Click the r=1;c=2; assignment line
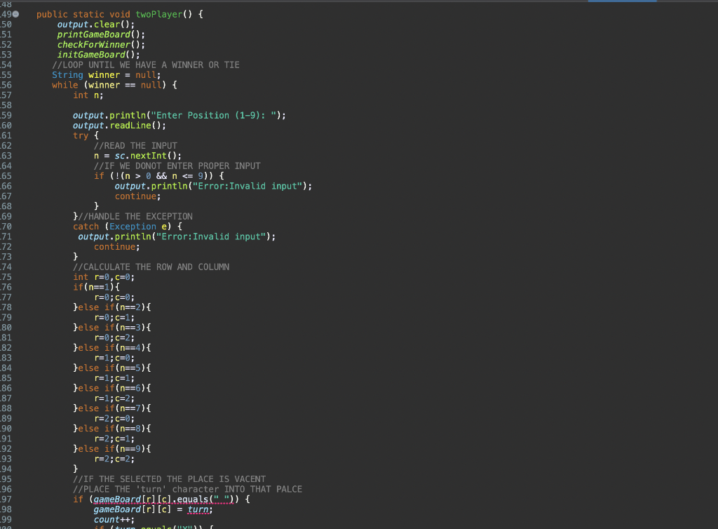Screen dimensions: 718x529 [x=114, y=398]
